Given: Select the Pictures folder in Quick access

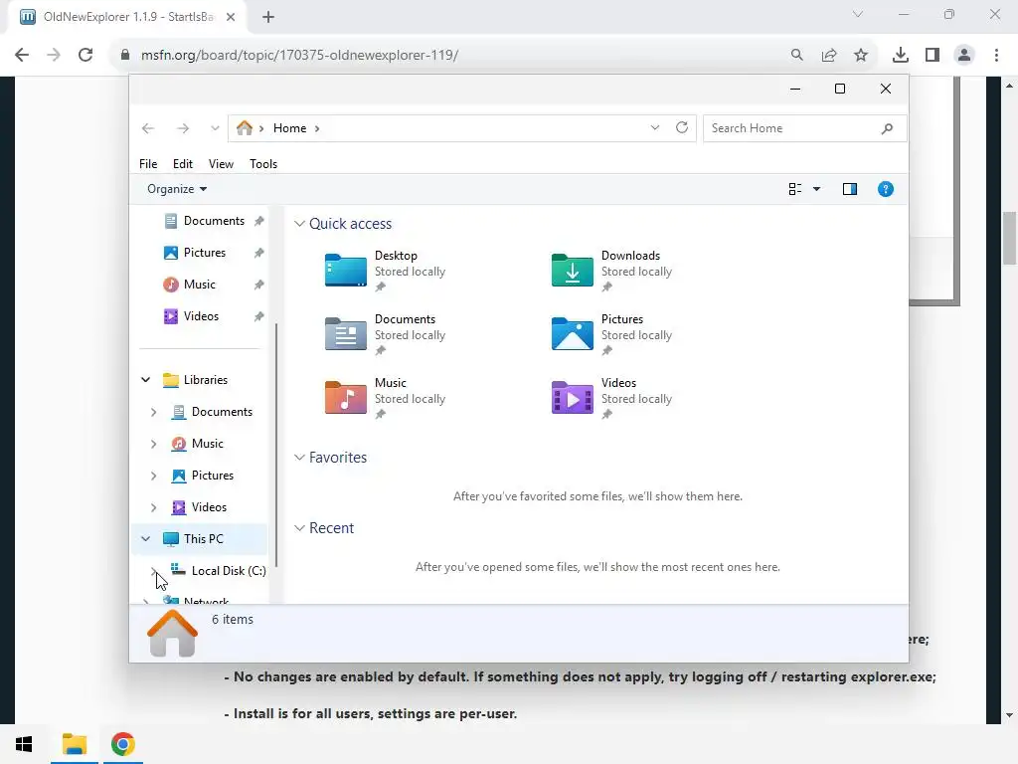Looking at the screenshot, I should pyautogui.click(x=572, y=334).
